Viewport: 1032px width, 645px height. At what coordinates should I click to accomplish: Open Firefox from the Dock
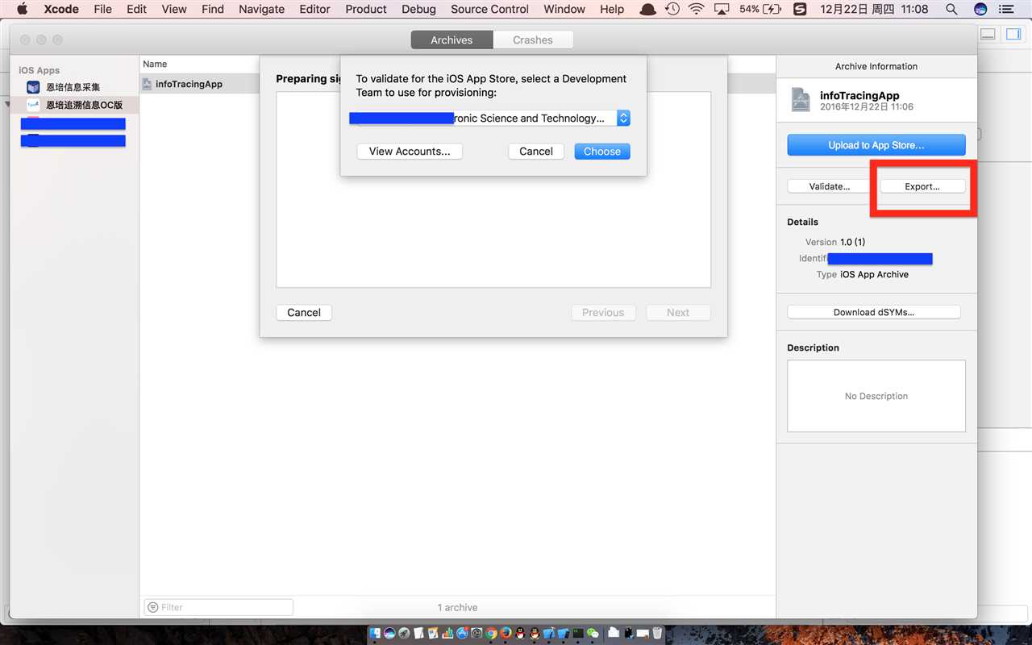coord(506,633)
